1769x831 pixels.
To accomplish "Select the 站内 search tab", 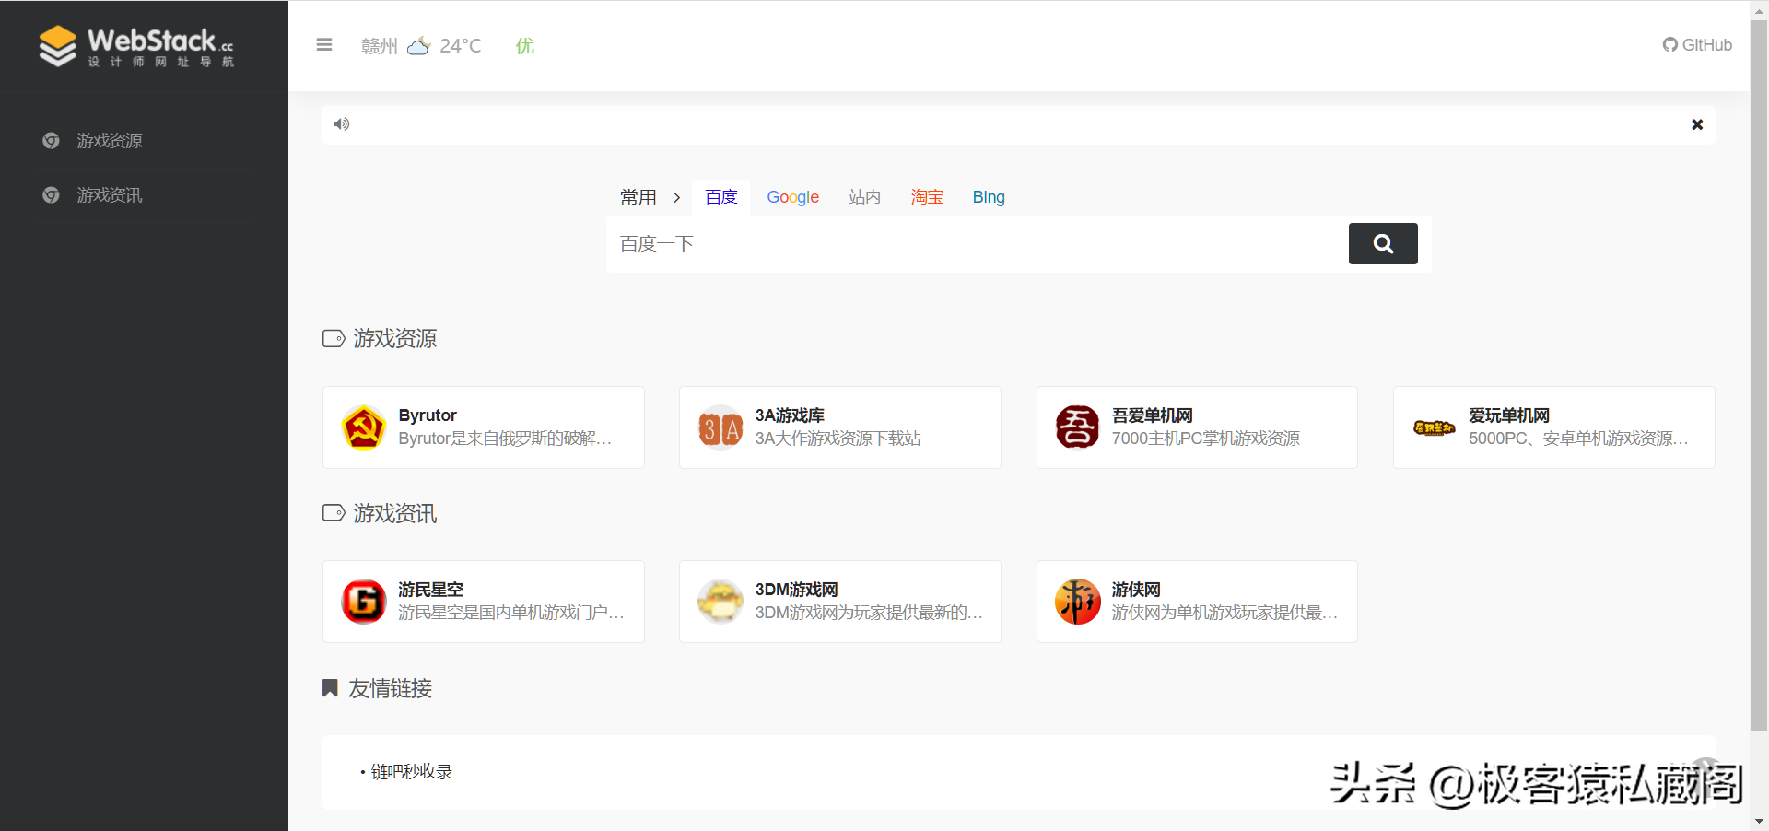I will tap(864, 197).
